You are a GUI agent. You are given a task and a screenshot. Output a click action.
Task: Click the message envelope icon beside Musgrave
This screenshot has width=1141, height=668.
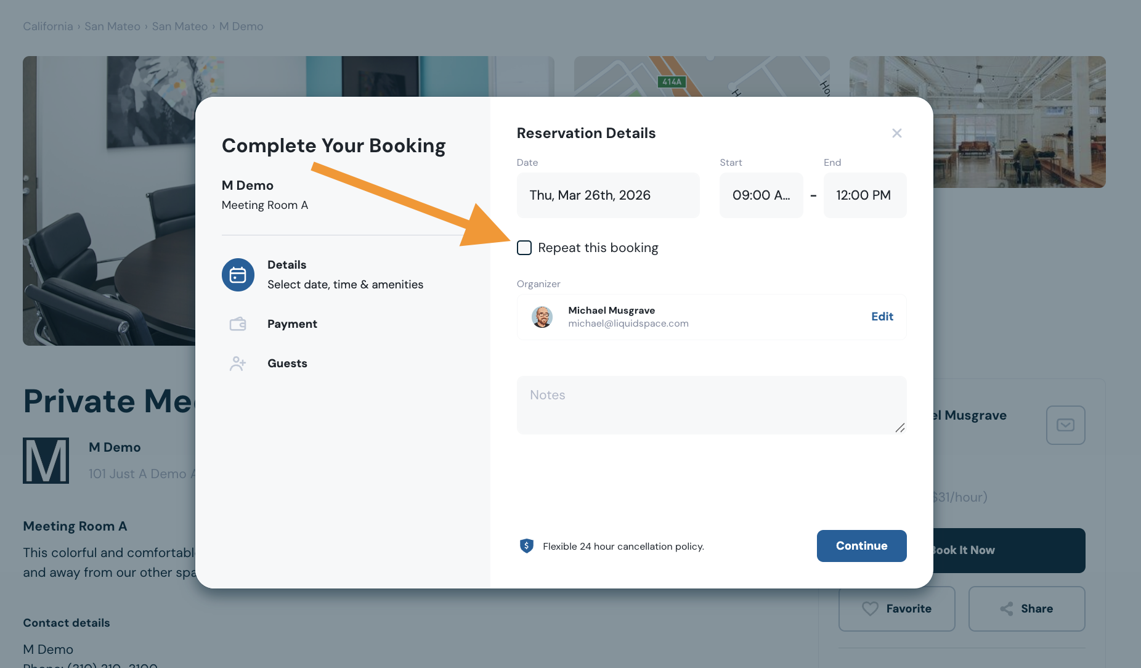[1066, 425]
